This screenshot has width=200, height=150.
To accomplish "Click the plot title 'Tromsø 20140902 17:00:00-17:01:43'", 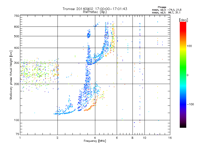I will click(95, 9).
